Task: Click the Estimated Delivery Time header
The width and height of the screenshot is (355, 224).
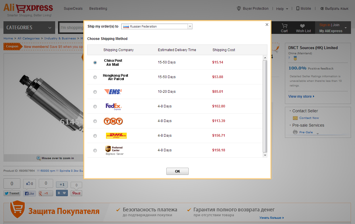Action: tap(177, 50)
